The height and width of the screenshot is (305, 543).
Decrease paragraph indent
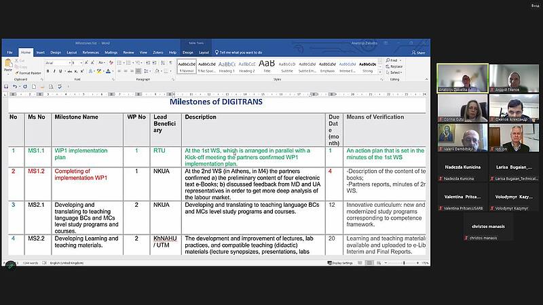(x=148, y=62)
